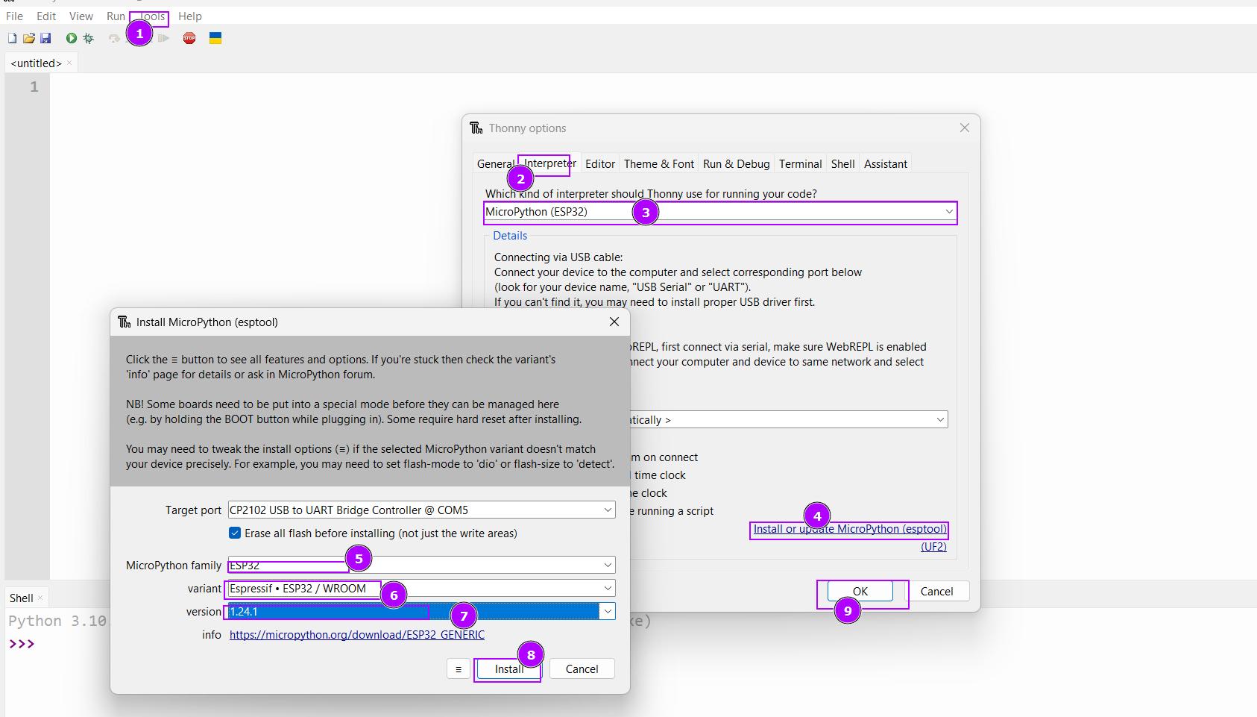Run current script with green play icon

pyautogui.click(x=71, y=38)
